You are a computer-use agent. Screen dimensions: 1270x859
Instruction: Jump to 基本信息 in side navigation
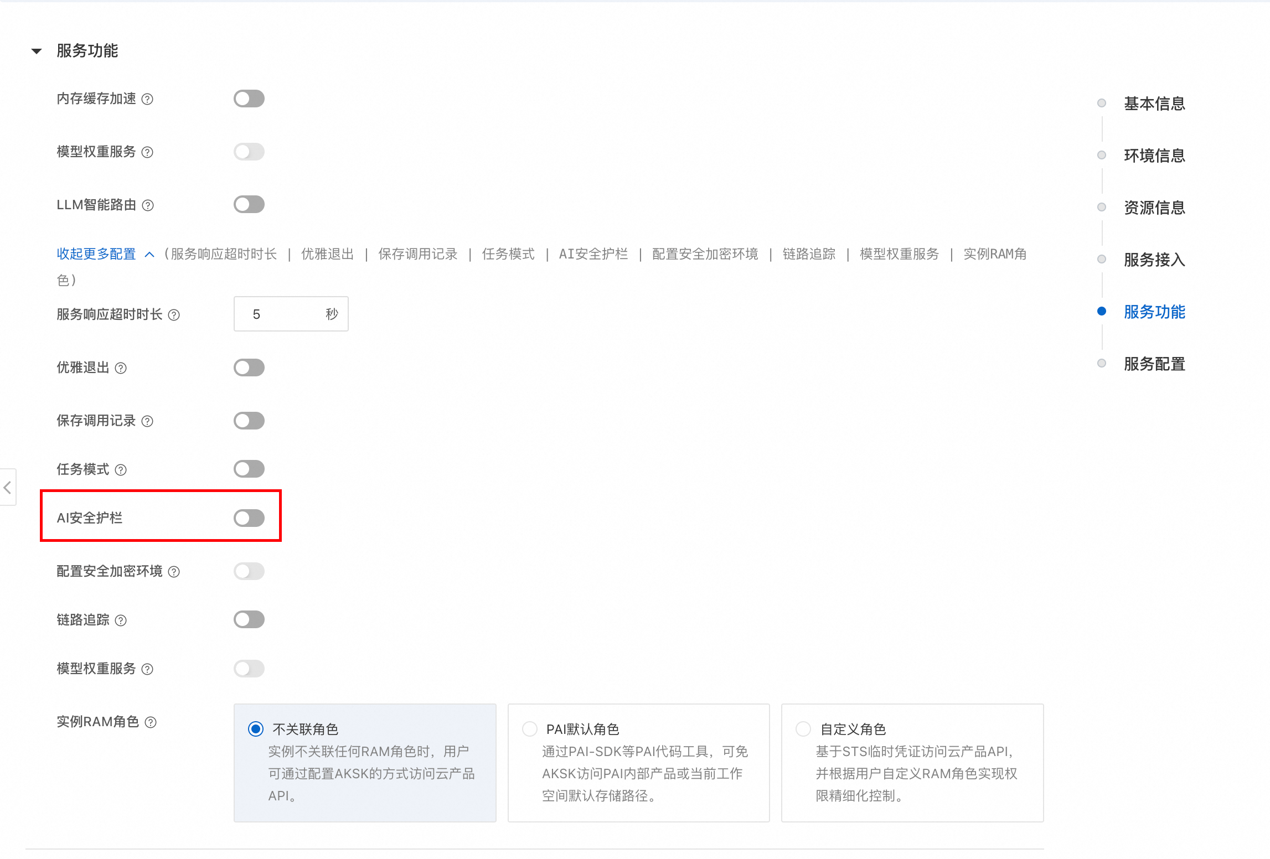click(x=1154, y=104)
